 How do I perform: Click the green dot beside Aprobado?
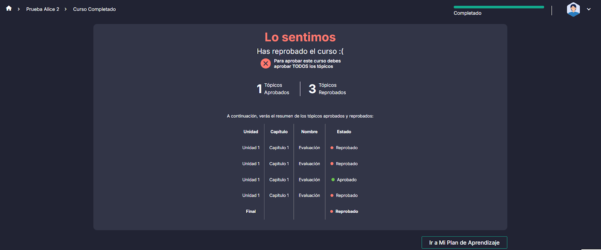click(x=333, y=180)
